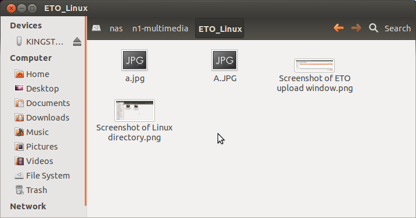
Task: Click the Downloads folder icon
Action: 19,118
